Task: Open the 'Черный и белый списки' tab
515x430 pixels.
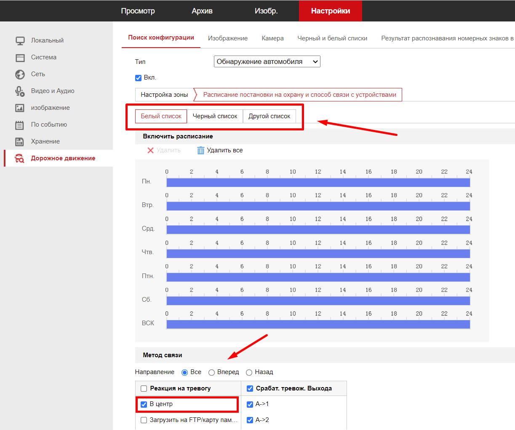Action: point(332,38)
